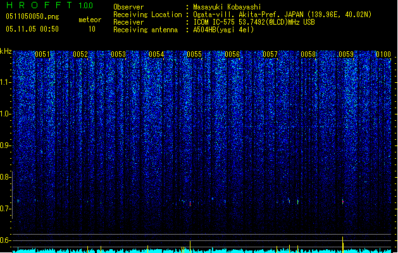The height and width of the screenshot is (253, 398).
Task: Click the 0.9 kHz axis label
Action: [x=6, y=145]
